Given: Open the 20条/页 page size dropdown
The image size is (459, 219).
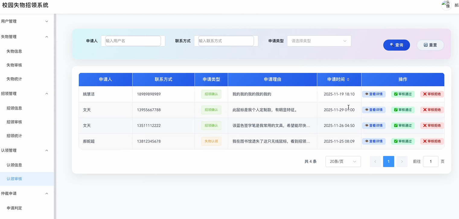Looking at the screenshot, I should tap(343, 162).
